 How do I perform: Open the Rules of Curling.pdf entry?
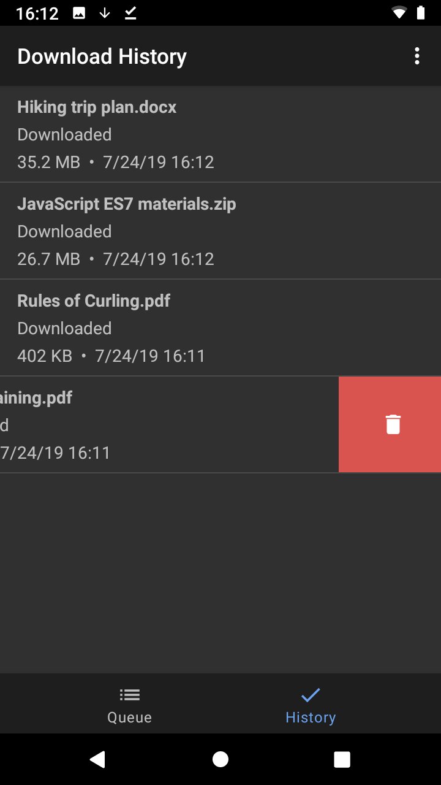coord(221,328)
